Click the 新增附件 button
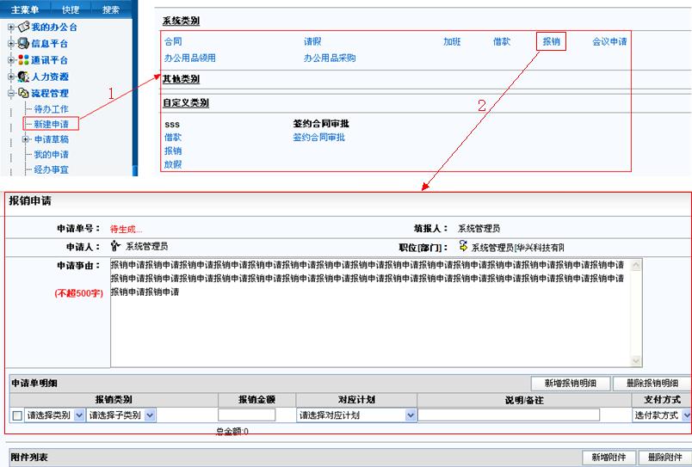Viewport: 692px width, 467px height. pyautogui.click(x=609, y=457)
